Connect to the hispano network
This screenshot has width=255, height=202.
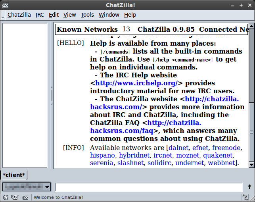pos(102,155)
